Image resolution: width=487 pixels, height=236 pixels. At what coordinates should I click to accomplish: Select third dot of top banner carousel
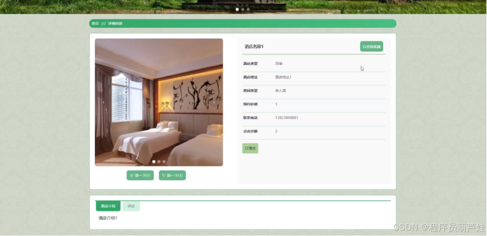point(248,9)
